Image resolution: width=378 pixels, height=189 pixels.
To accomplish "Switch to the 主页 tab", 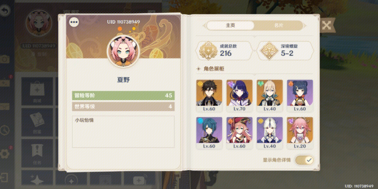I will [x=230, y=25].
